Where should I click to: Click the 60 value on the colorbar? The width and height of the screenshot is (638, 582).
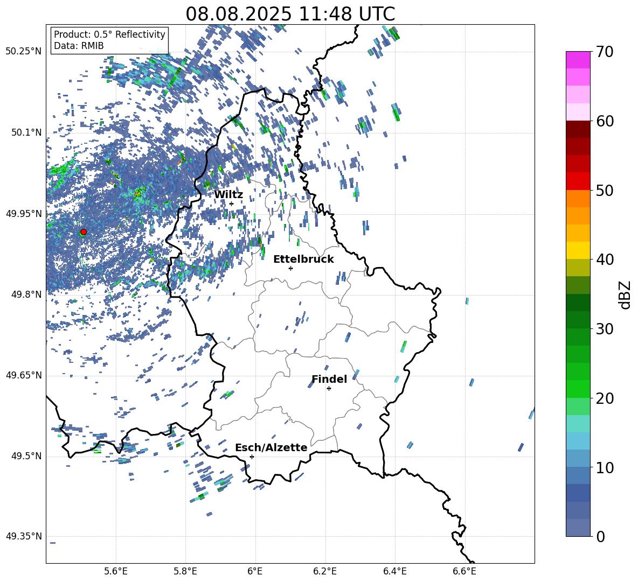(605, 121)
